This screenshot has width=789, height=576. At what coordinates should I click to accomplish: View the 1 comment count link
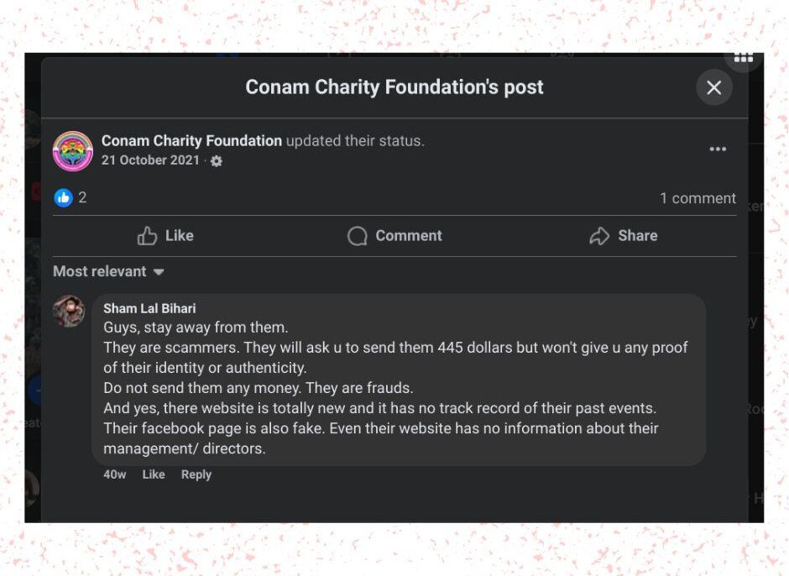[698, 198]
